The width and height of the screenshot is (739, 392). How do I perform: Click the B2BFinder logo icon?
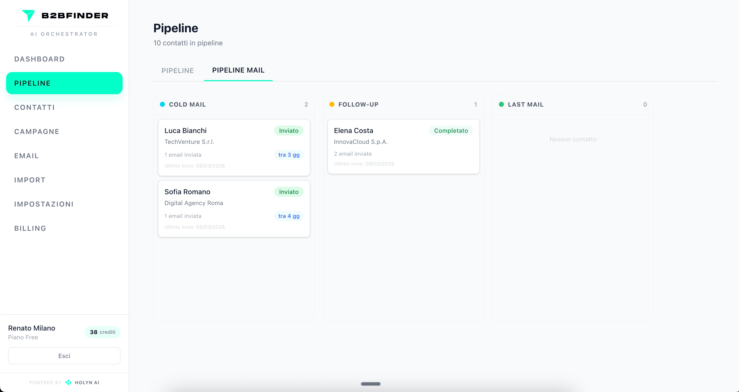(29, 15)
